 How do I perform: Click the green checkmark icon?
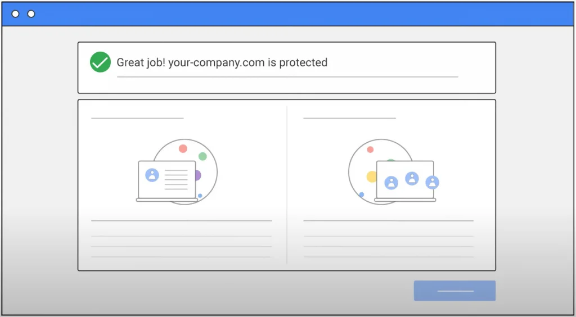(100, 62)
